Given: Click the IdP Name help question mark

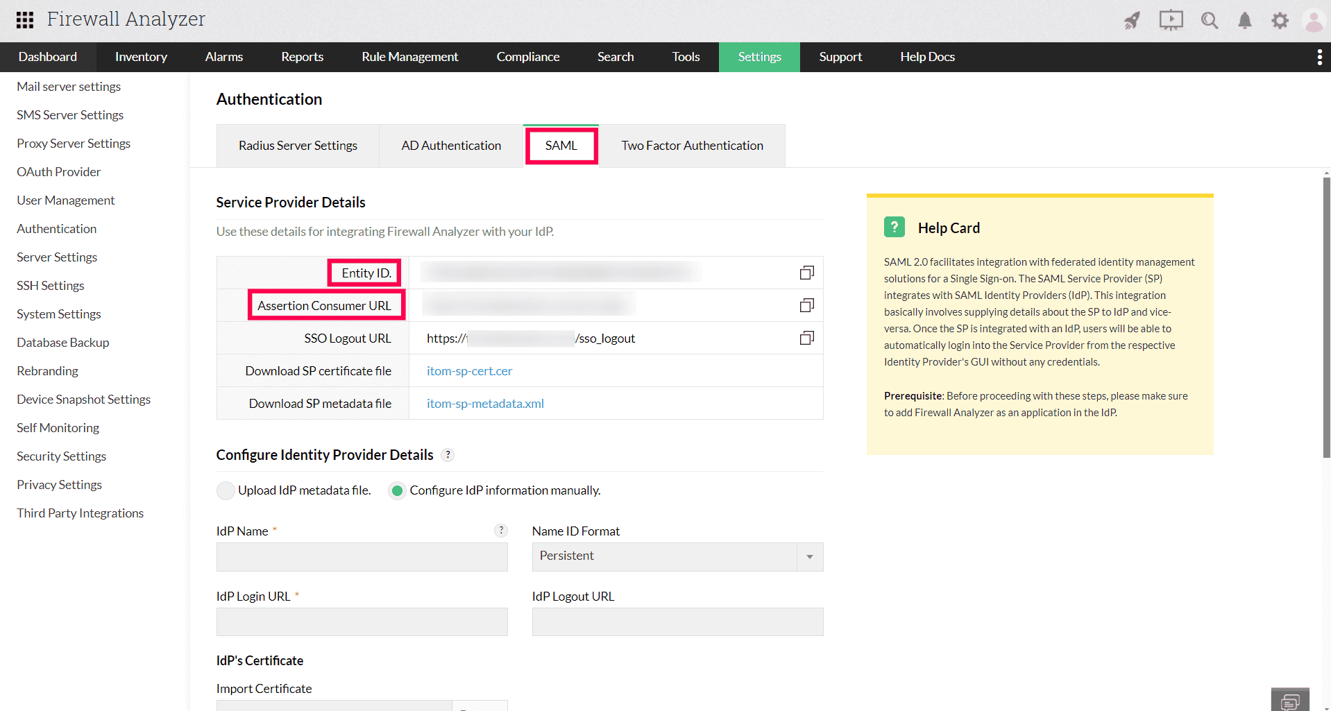Looking at the screenshot, I should (x=500, y=531).
